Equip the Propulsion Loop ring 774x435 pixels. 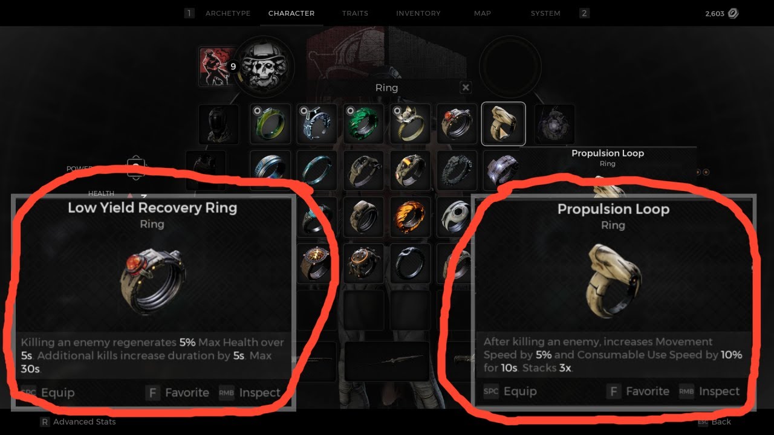click(x=510, y=391)
